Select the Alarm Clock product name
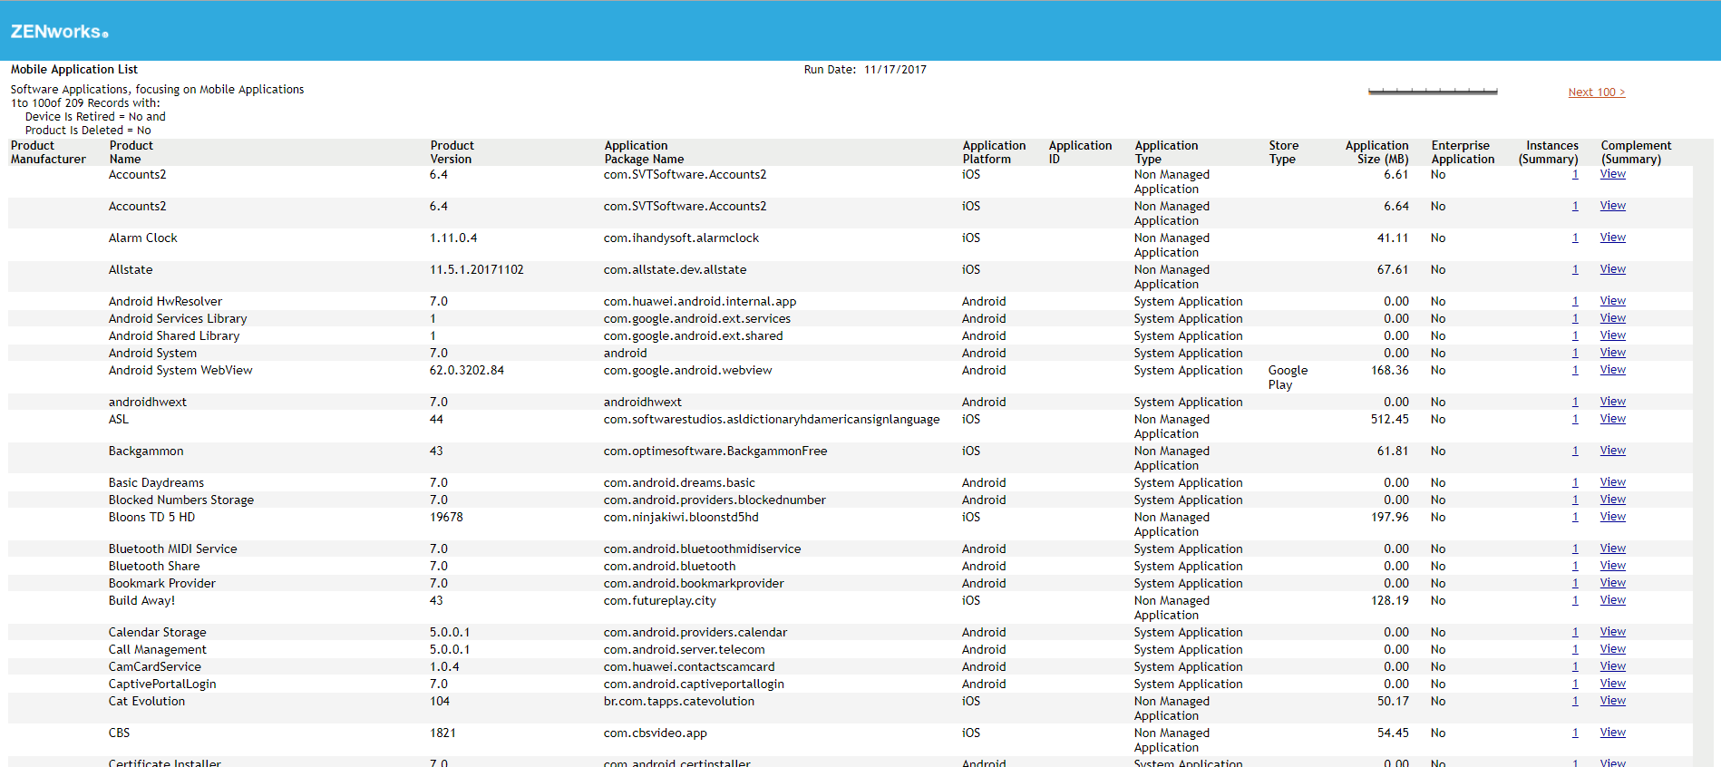This screenshot has width=1721, height=767. tap(143, 238)
